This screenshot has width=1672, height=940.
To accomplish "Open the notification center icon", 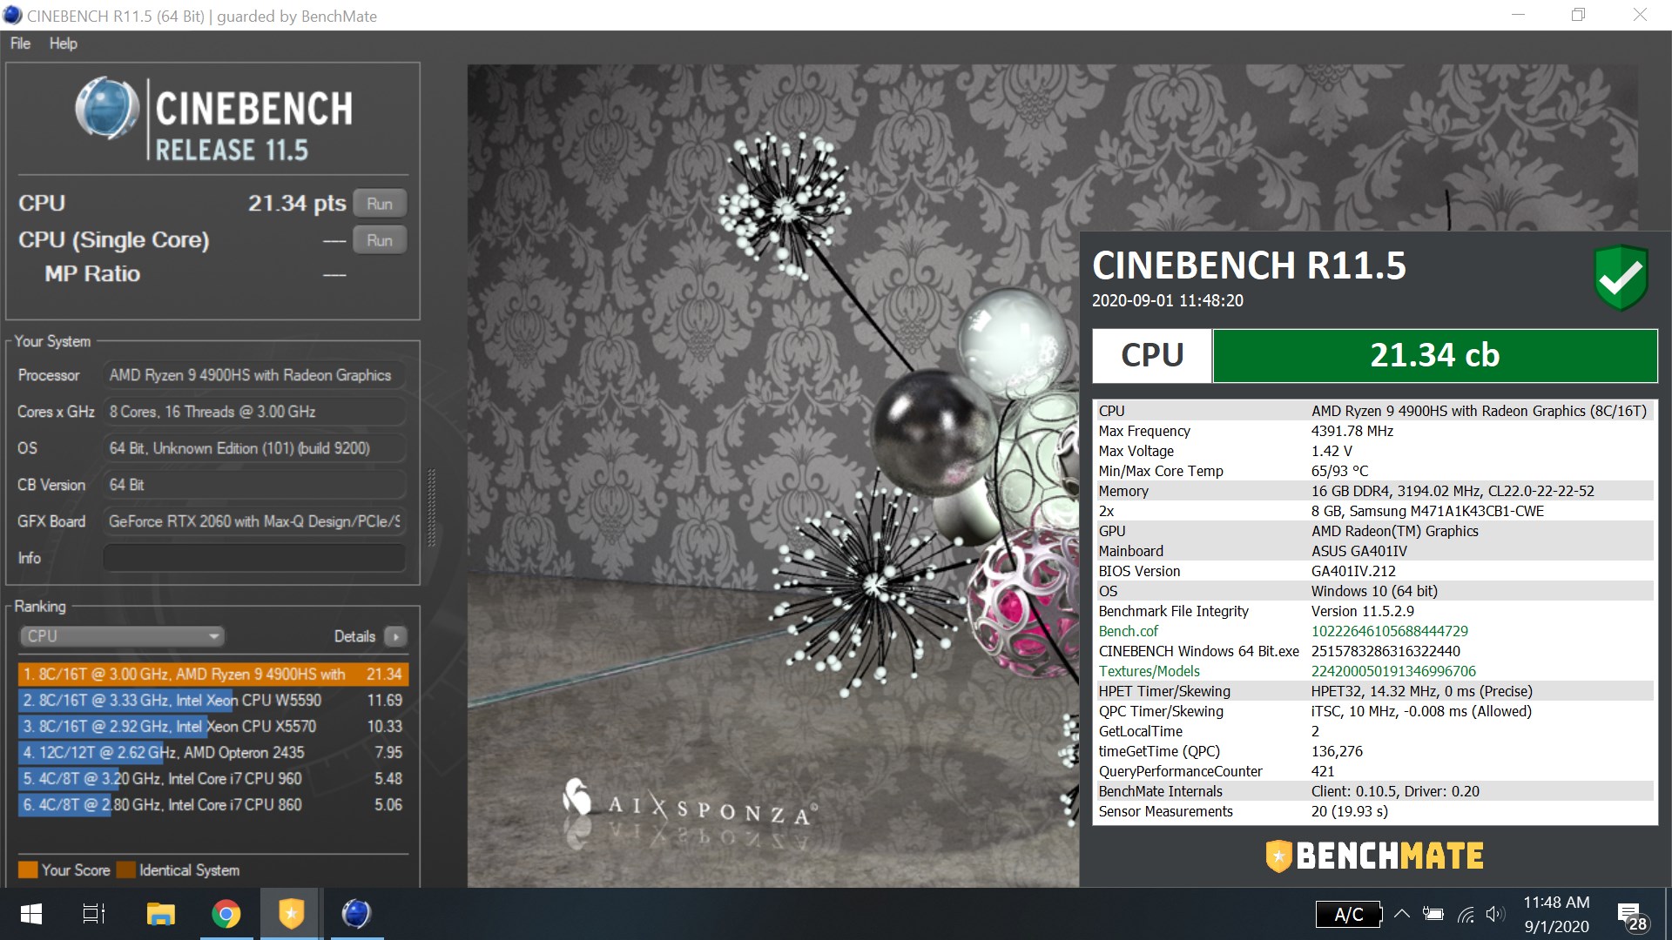I will 1632,915.
